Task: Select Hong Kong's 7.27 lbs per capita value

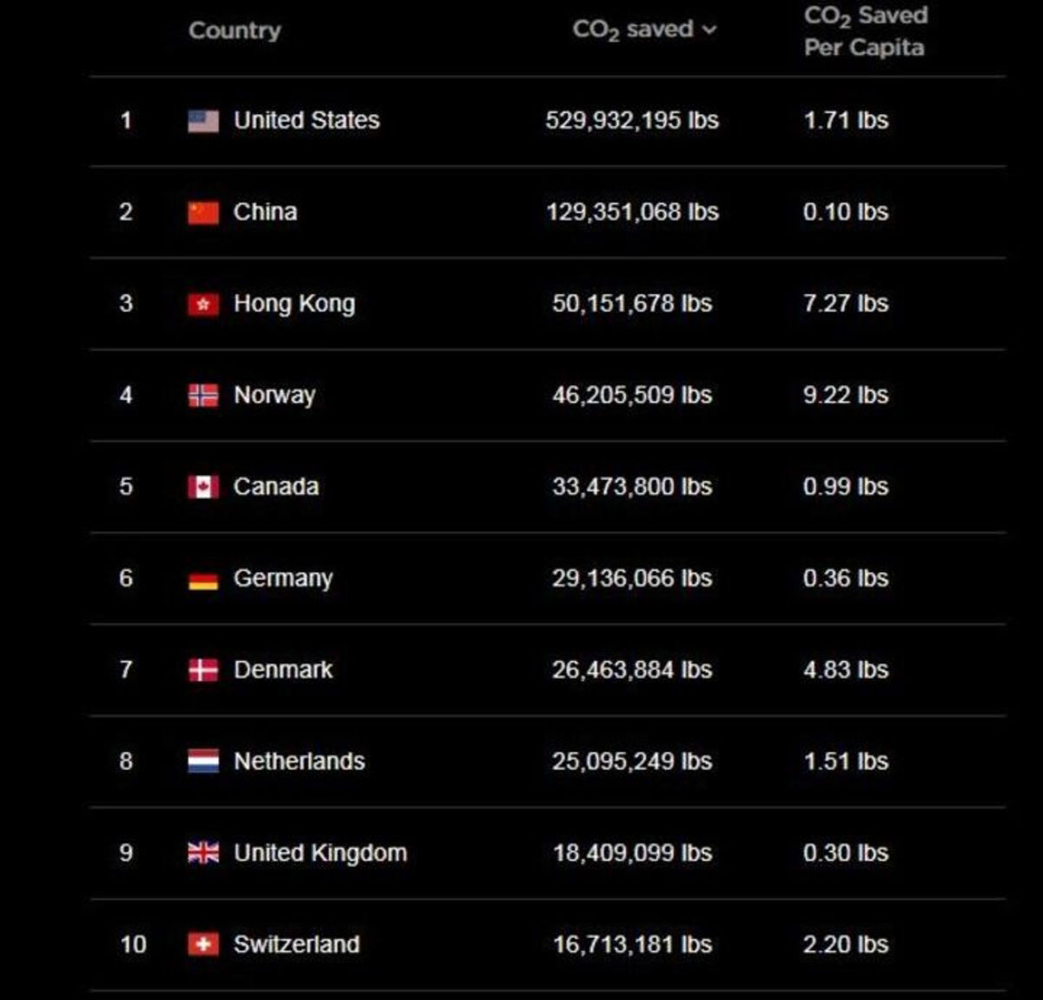Action: coord(846,303)
